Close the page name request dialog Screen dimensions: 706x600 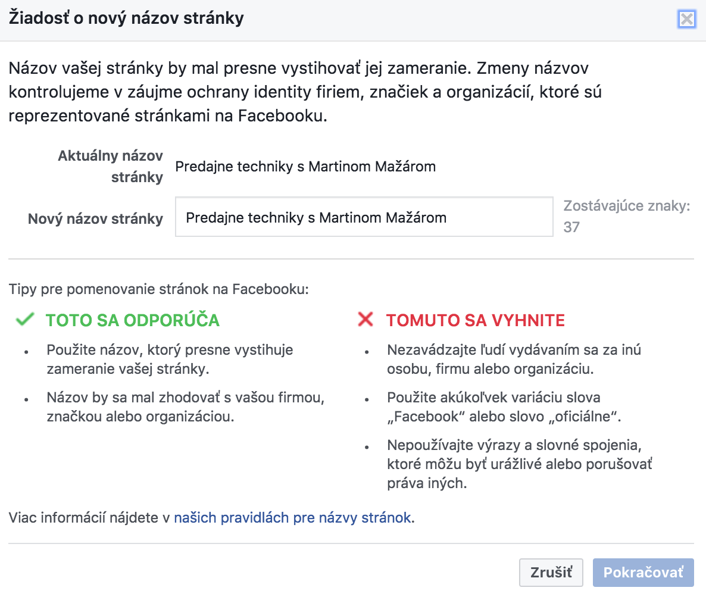pyautogui.click(x=686, y=20)
